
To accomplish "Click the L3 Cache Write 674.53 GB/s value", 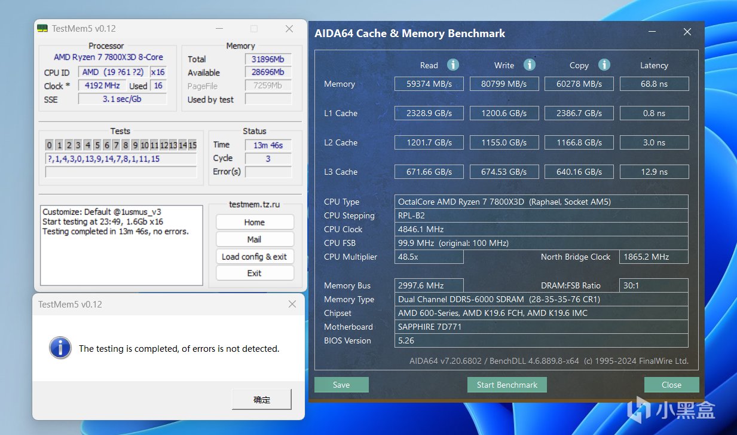I will (x=504, y=172).
